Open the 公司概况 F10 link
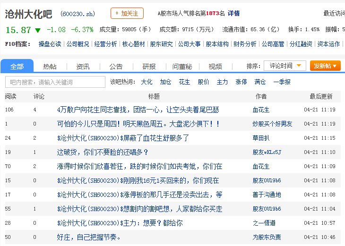The image size is (345, 246). (78, 44)
